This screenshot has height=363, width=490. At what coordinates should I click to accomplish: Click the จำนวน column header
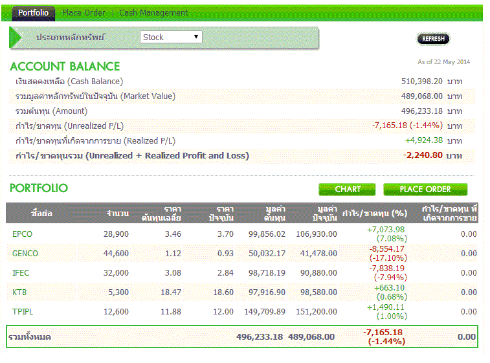click(x=118, y=214)
